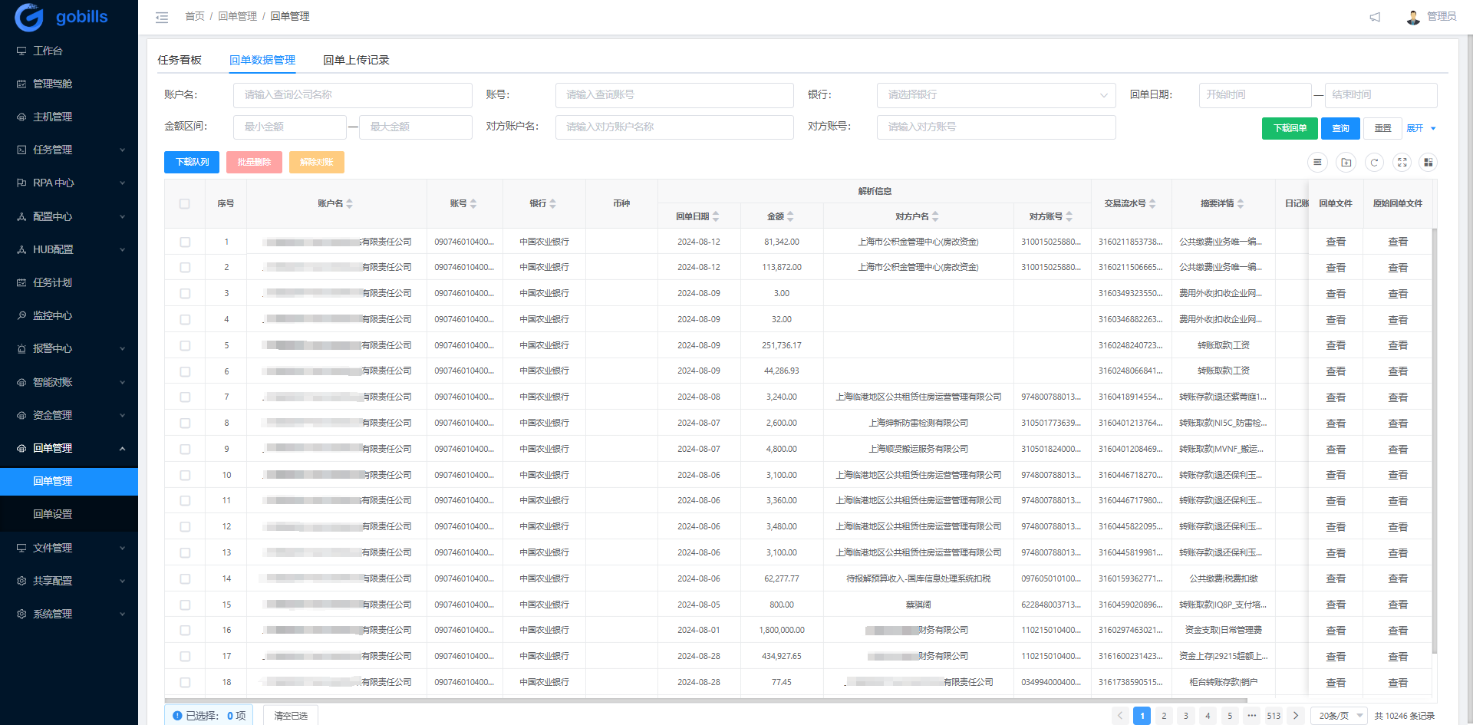Click the announcement speaker icon in header
The width and height of the screenshot is (1473, 725).
pyautogui.click(x=1375, y=17)
